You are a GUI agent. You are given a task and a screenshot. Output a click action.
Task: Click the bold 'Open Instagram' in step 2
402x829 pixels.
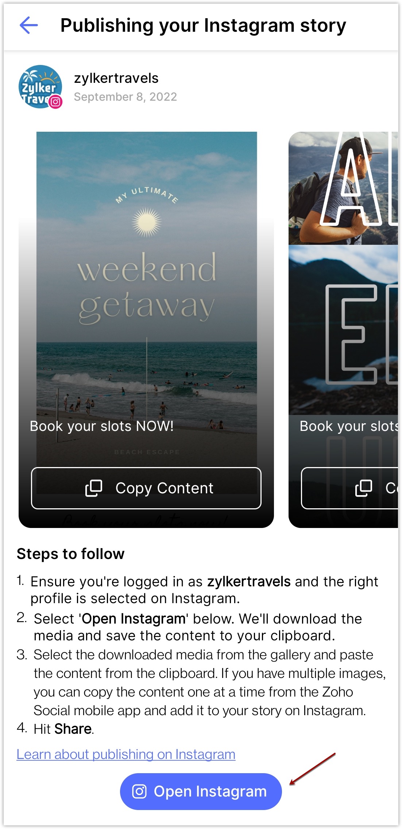pos(134,619)
